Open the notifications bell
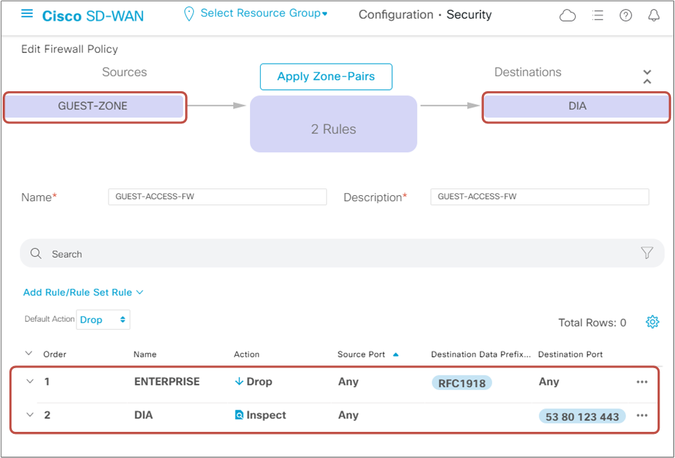The width and height of the screenshot is (675, 458). 654,15
